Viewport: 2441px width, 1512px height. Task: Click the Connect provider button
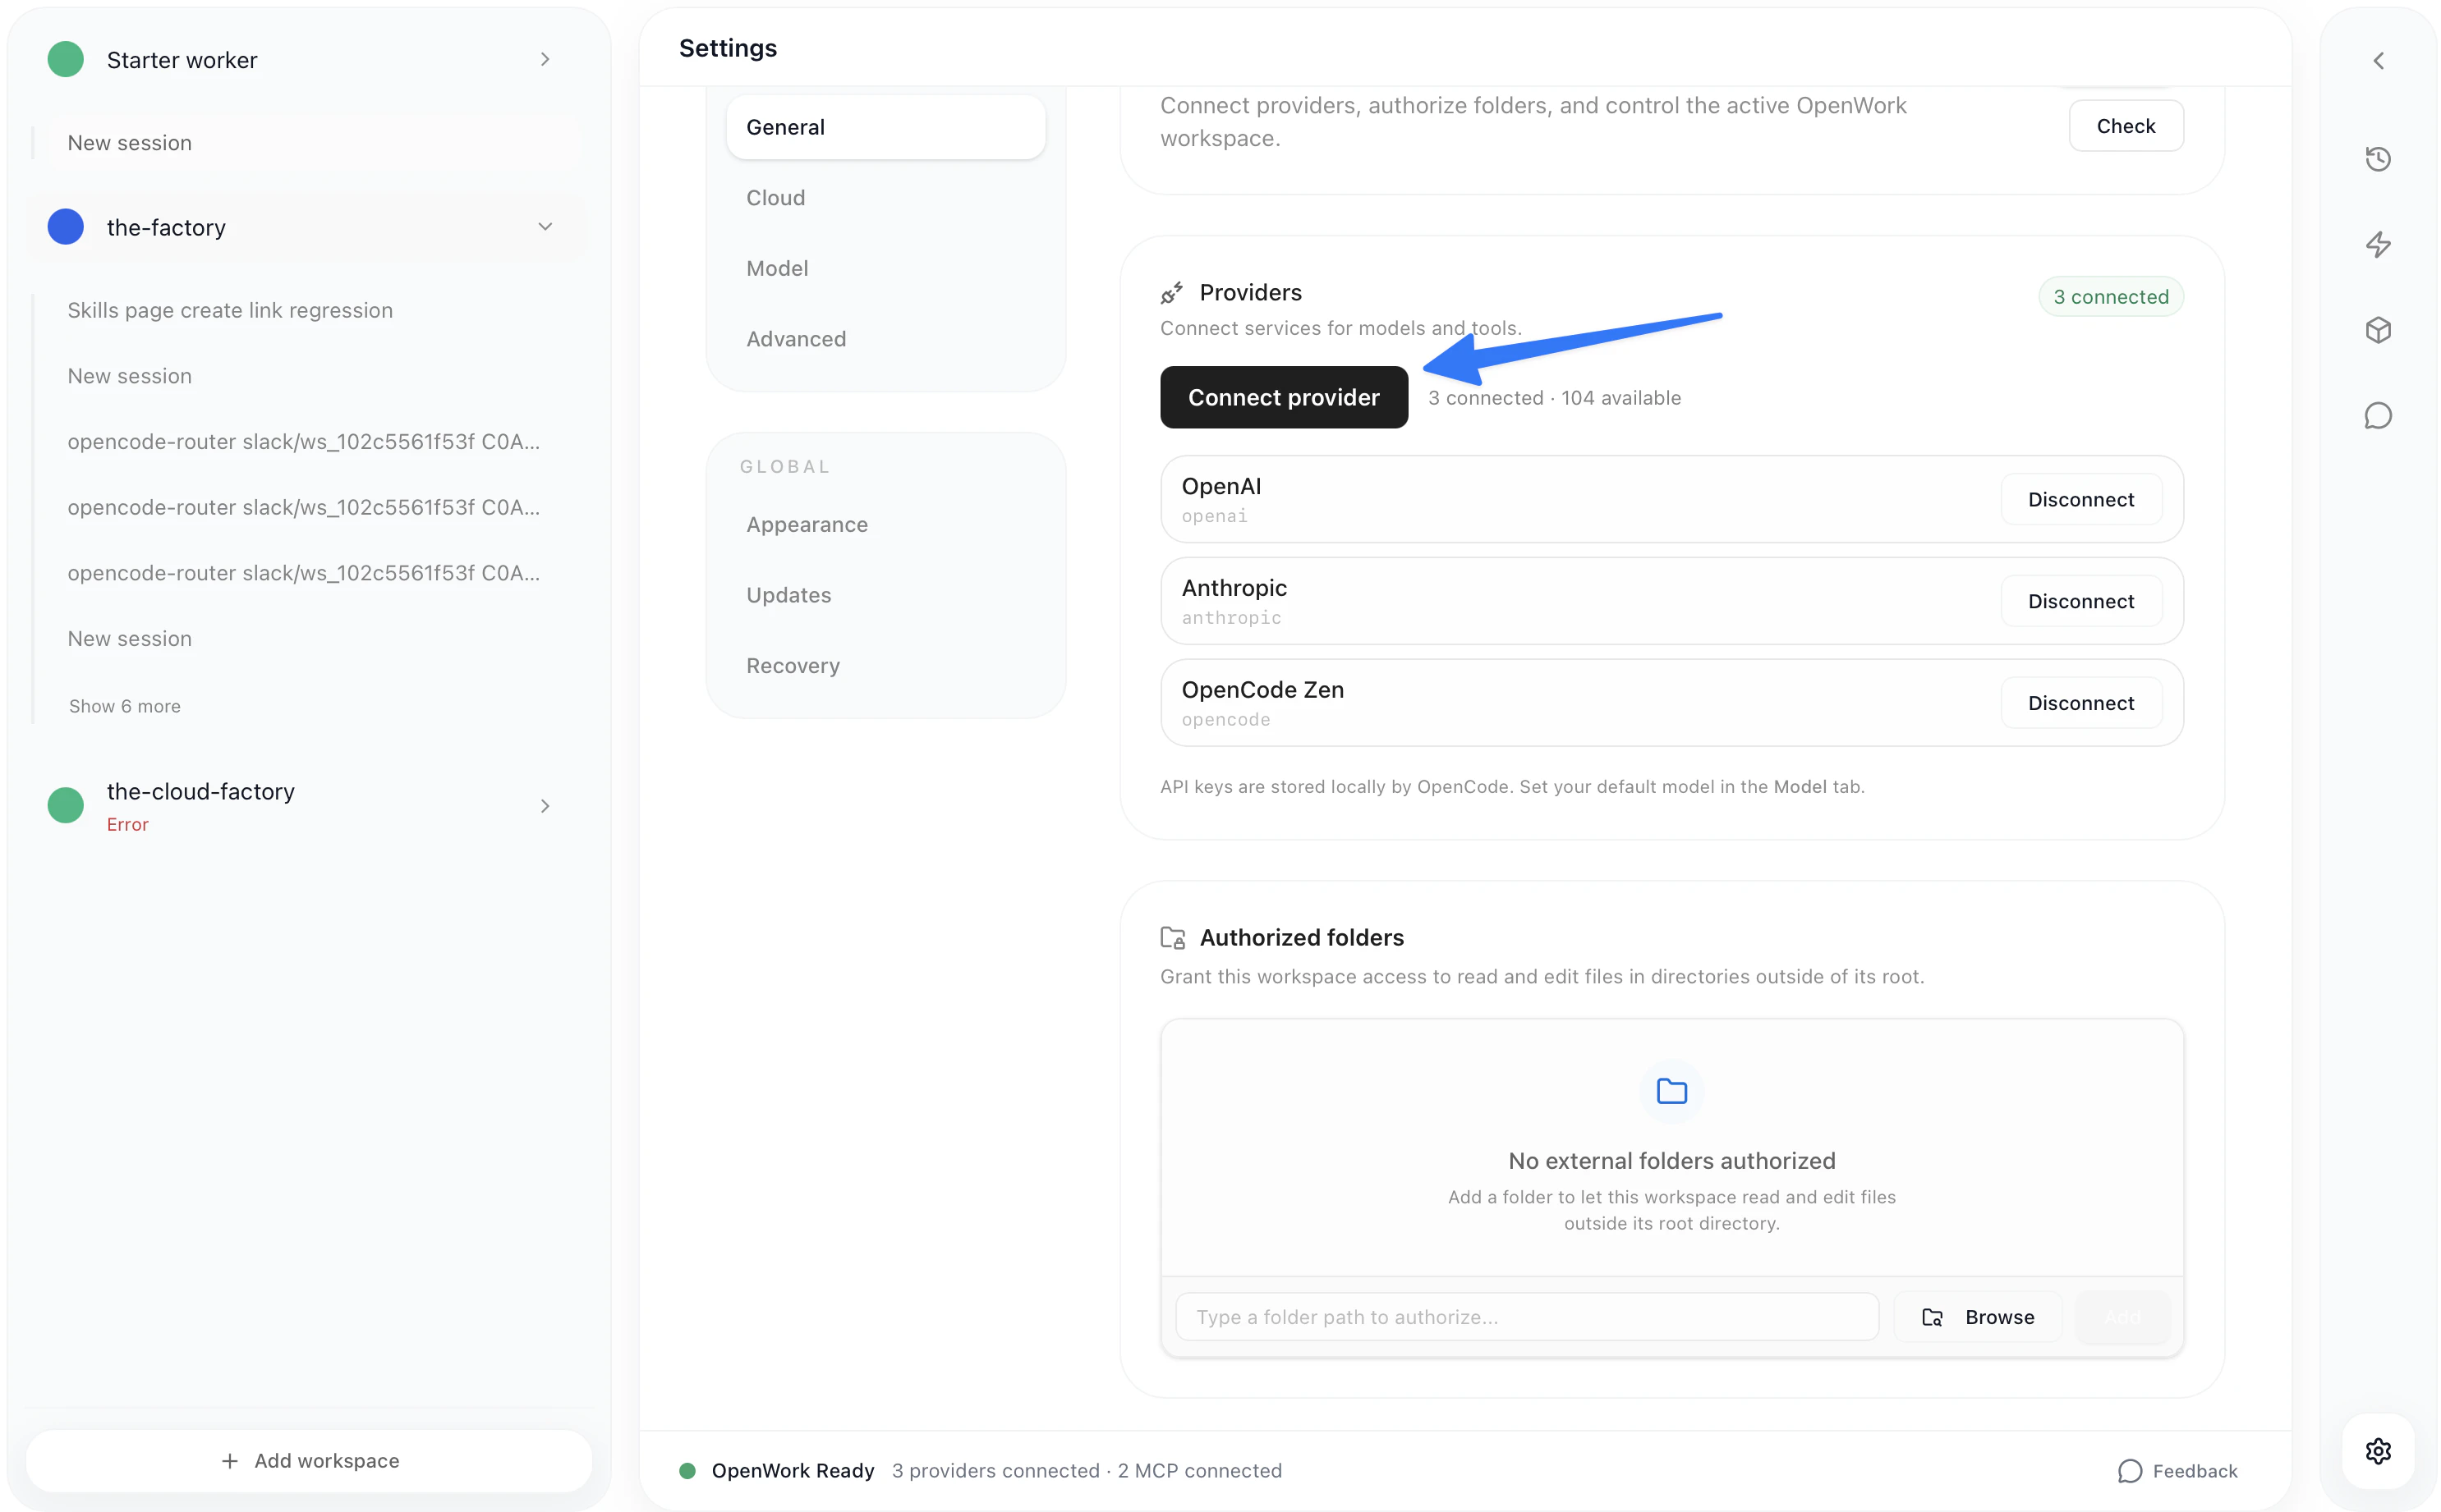[1284, 397]
